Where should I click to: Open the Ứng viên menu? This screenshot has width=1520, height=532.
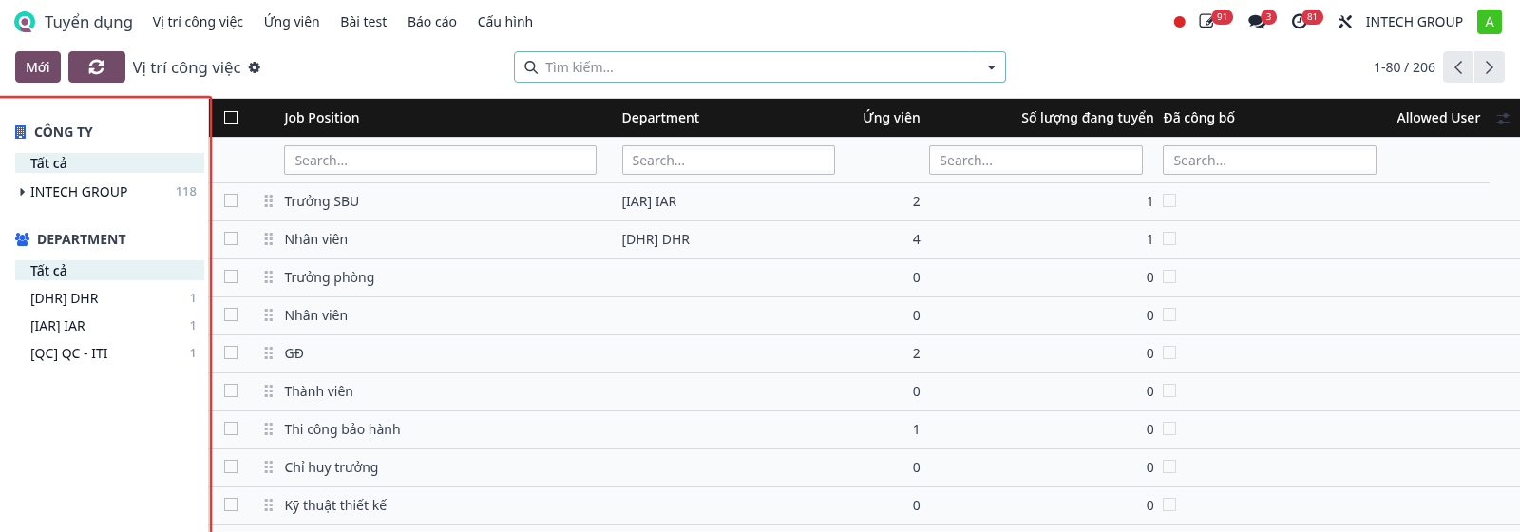tap(292, 22)
